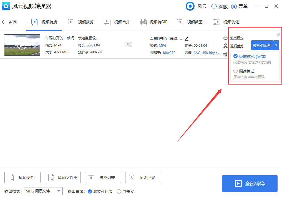282x198 pixels.
Task: Click the audio track music-note icon
Action: click(x=225, y=54)
